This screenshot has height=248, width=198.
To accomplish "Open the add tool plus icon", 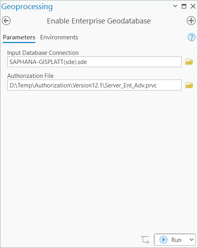I will click(x=191, y=21).
